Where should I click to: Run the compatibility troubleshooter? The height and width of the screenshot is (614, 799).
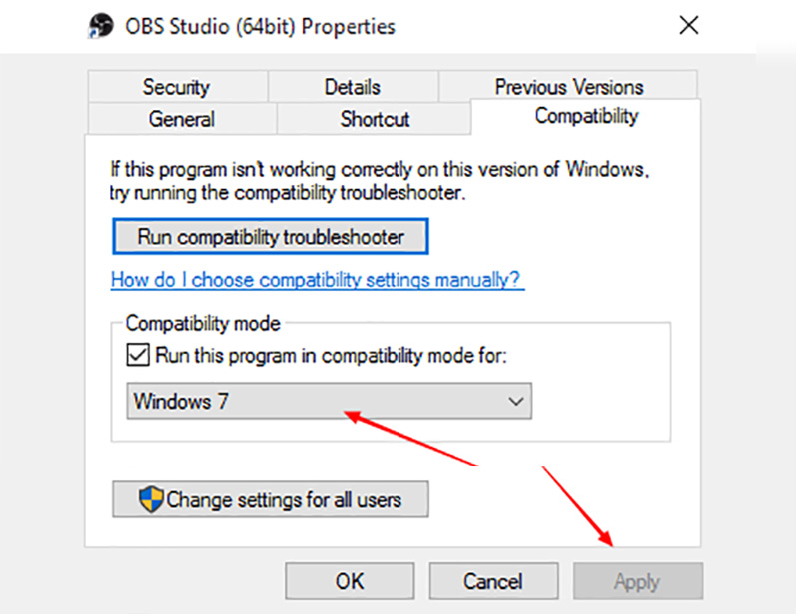270,236
